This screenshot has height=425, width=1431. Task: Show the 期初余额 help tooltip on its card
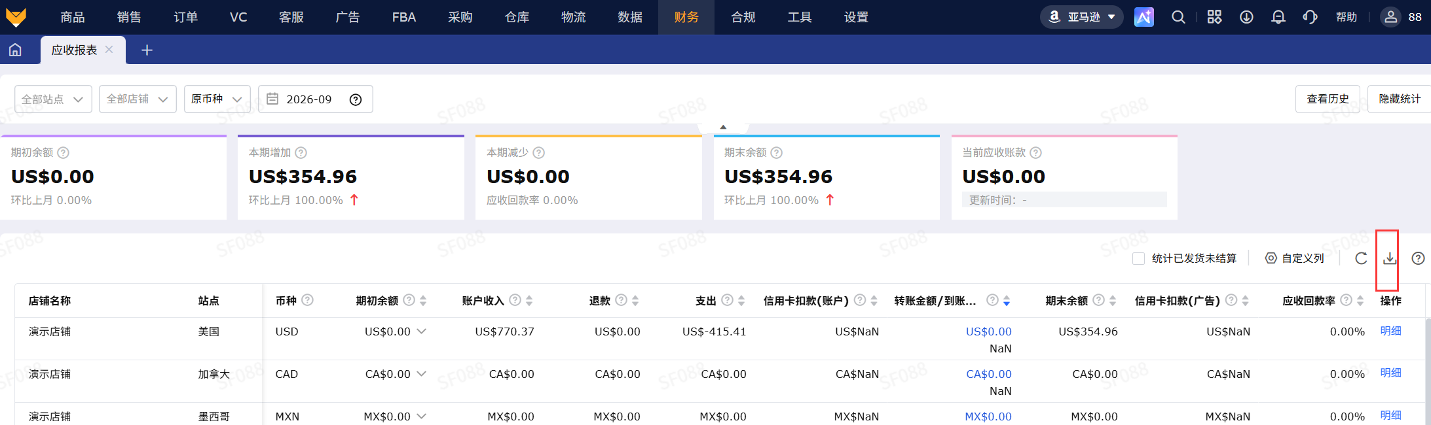tap(63, 152)
